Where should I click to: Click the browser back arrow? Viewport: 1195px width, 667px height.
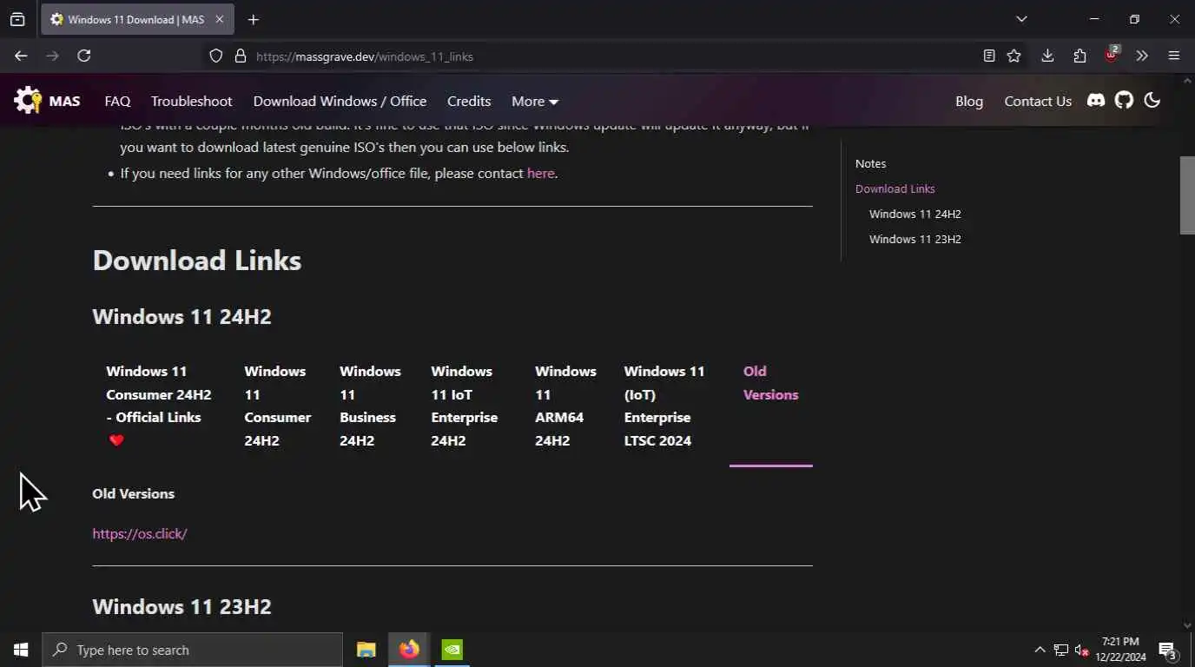[21, 56]
